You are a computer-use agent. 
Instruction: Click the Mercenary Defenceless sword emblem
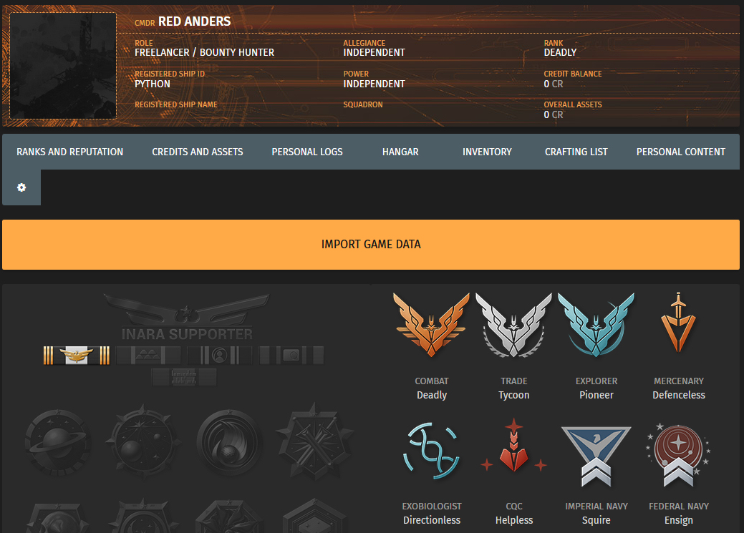click(679, 323)
